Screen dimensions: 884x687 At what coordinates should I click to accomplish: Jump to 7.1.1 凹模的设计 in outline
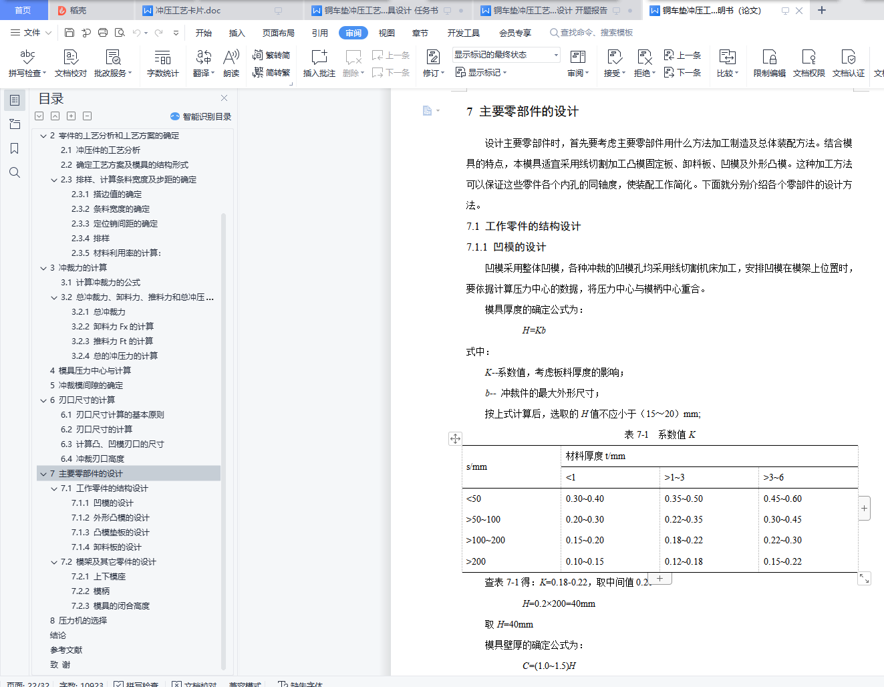[x=102, y=503]
